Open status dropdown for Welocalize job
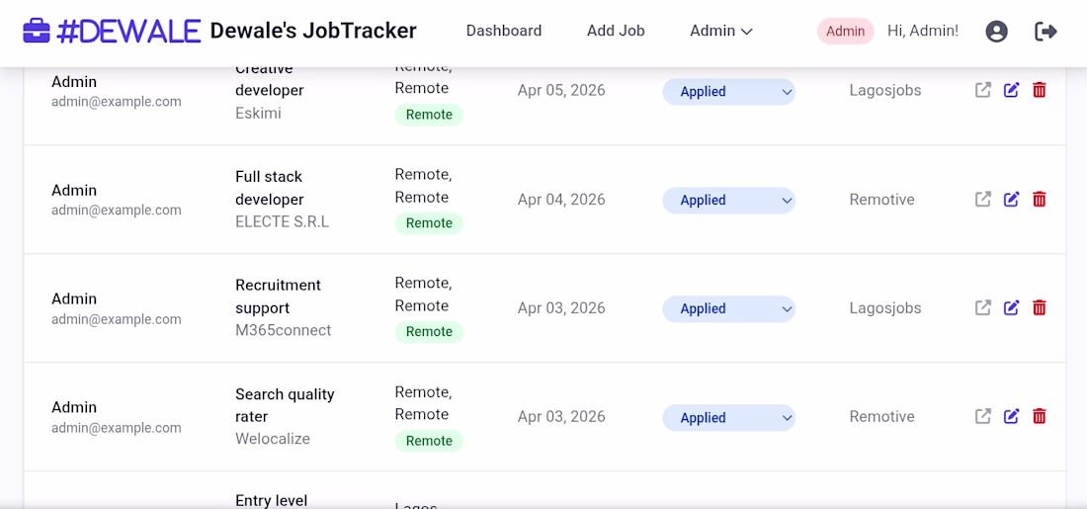The width and height of the screenshot is (1087, 509). pos(728,418)
